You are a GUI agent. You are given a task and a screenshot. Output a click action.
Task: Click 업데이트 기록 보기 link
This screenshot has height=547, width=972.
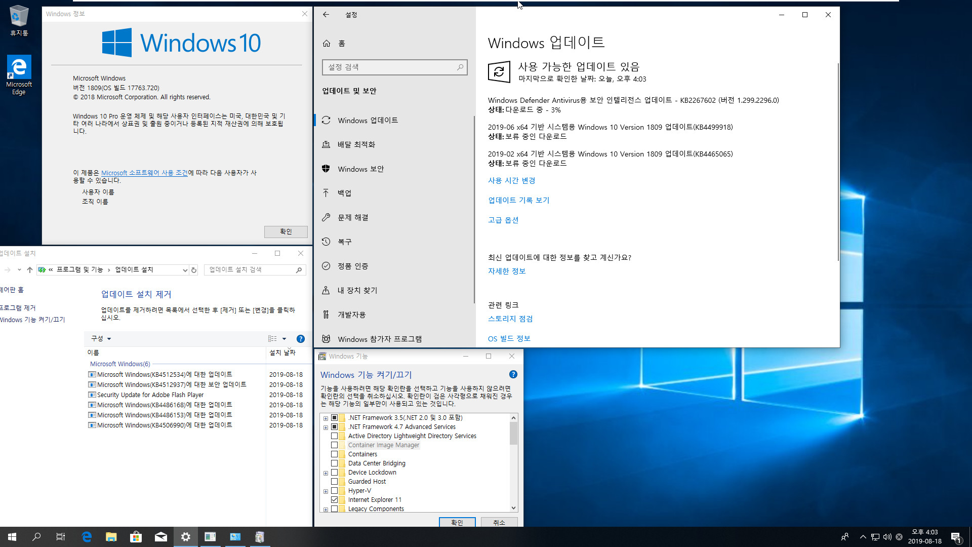(x=519, y=200)
